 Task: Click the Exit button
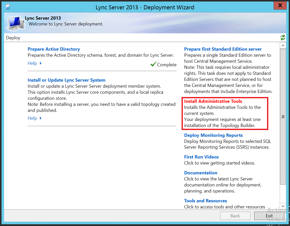point(269,216)
